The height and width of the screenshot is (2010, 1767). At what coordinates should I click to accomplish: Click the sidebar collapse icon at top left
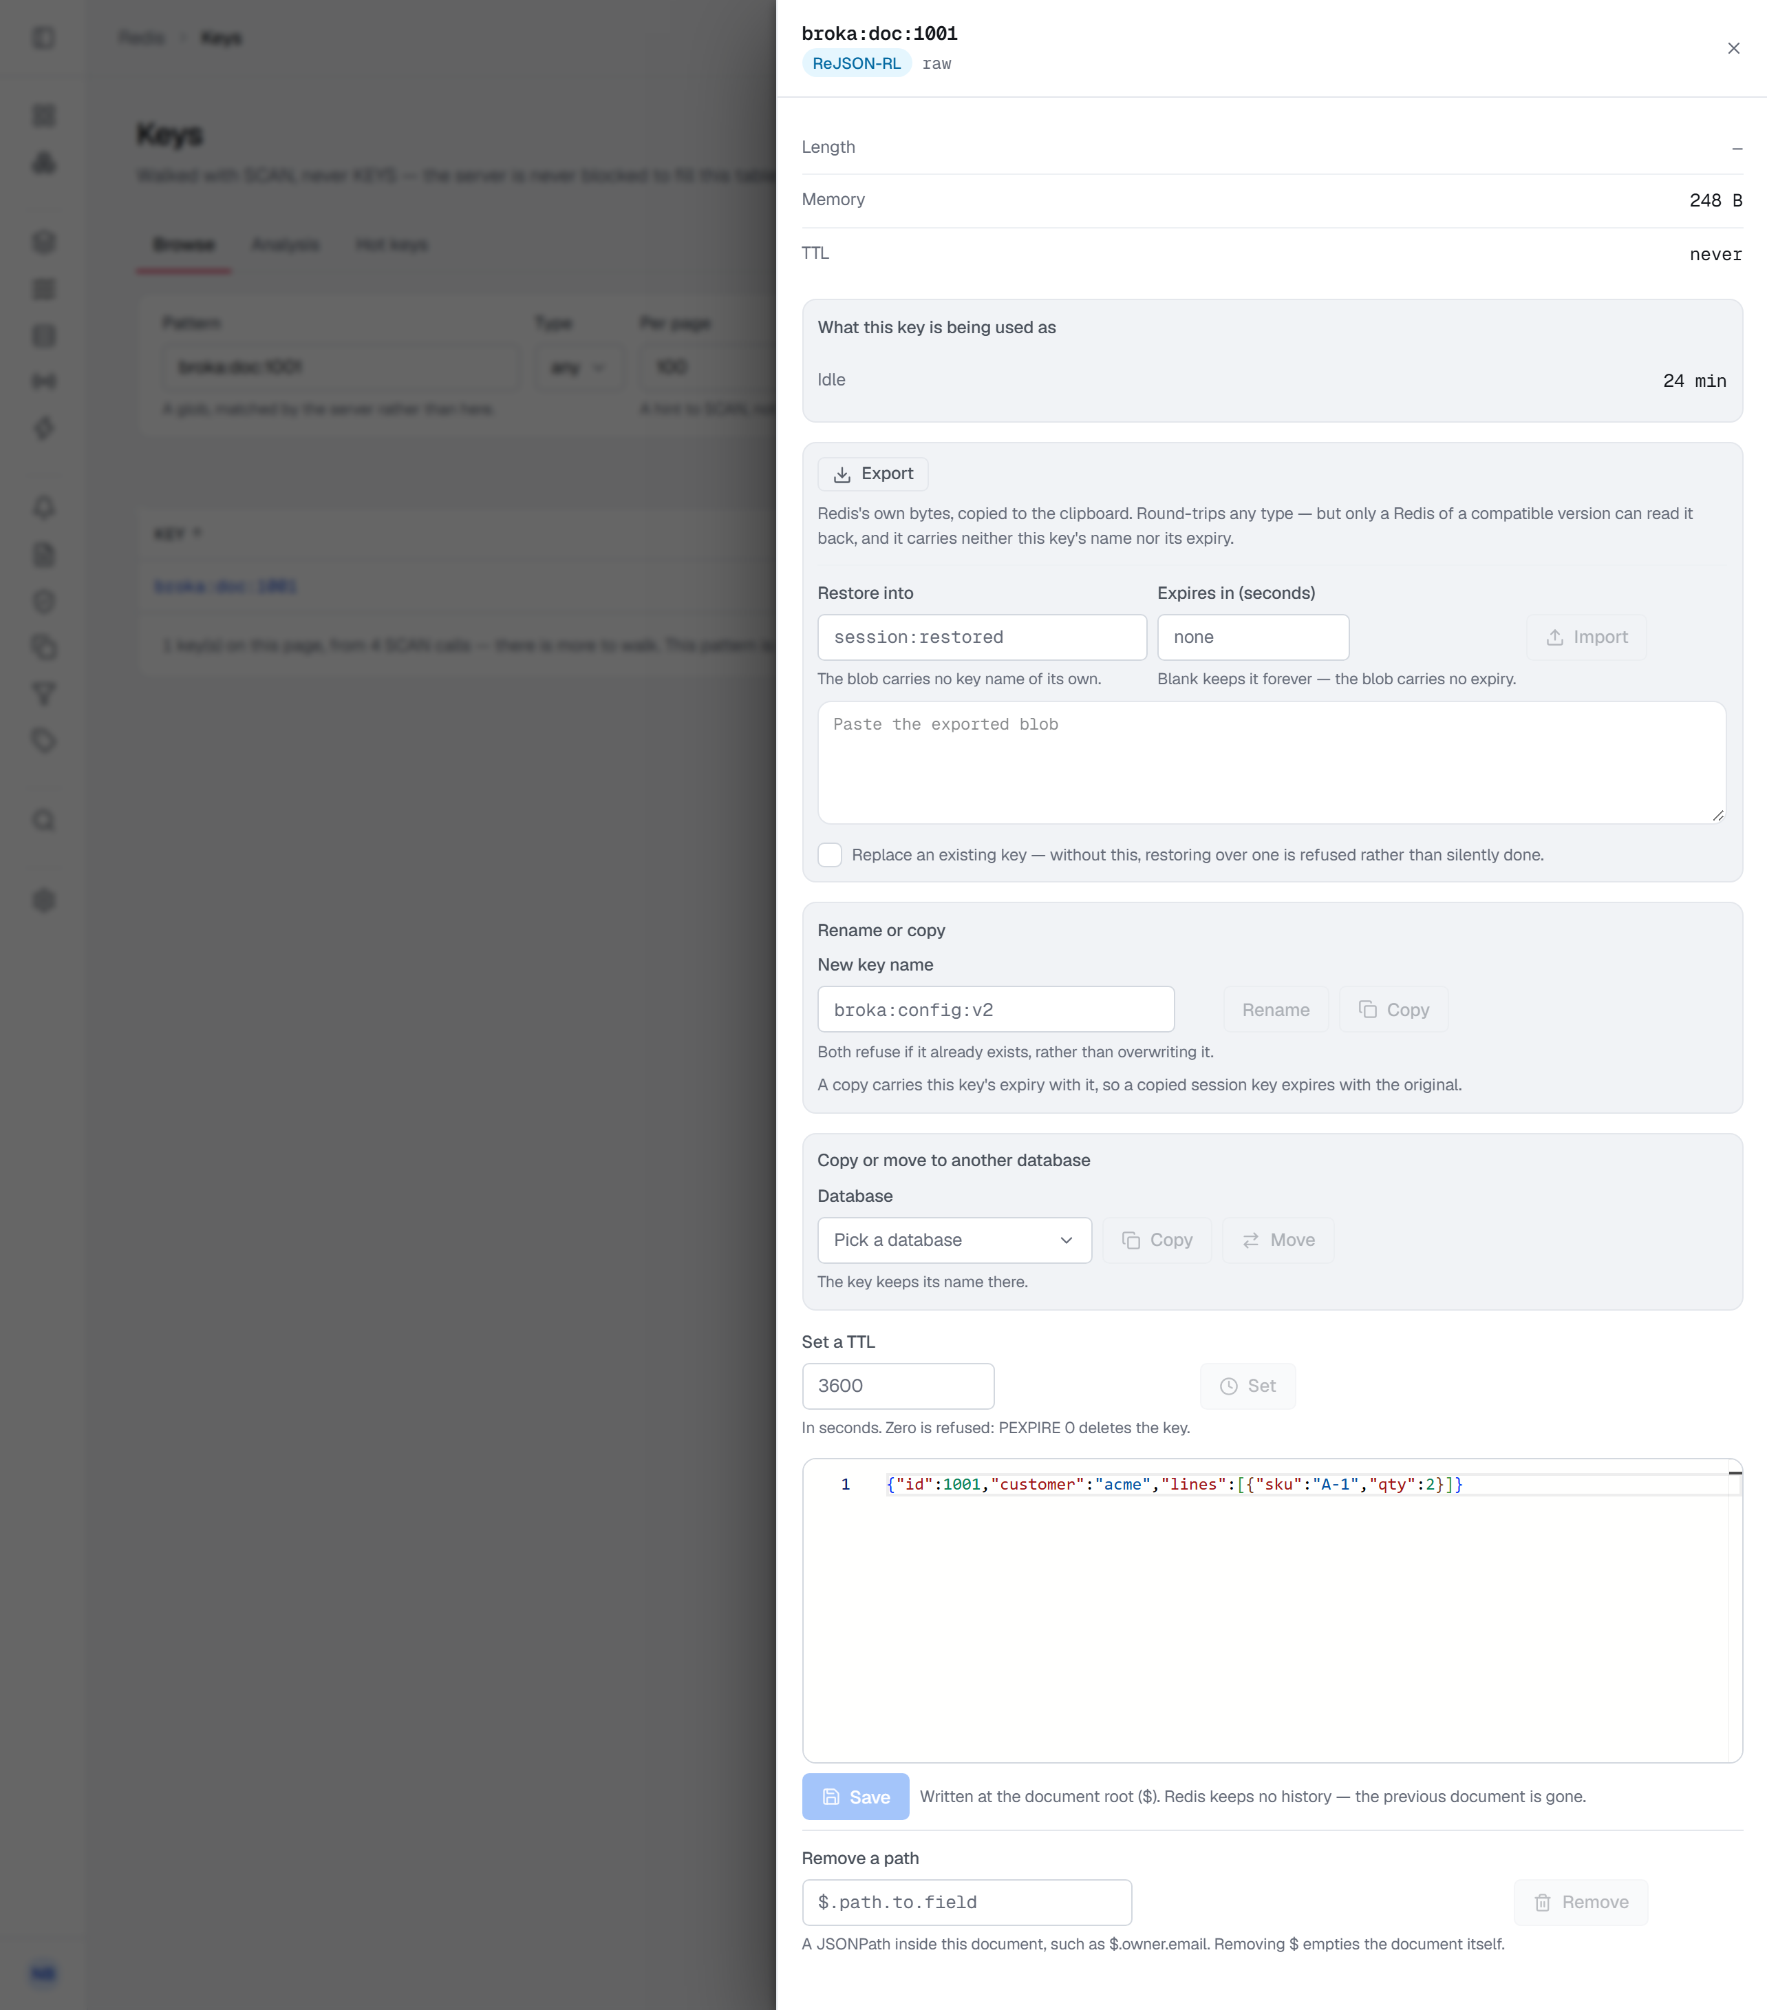coord(44,37)
